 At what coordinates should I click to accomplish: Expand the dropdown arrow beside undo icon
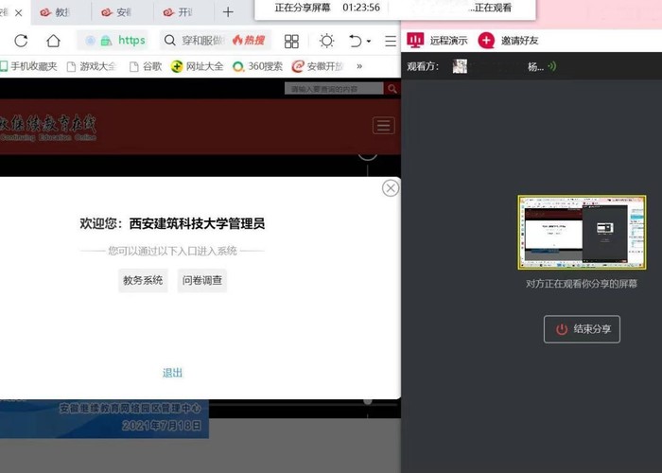click(368, 42)
